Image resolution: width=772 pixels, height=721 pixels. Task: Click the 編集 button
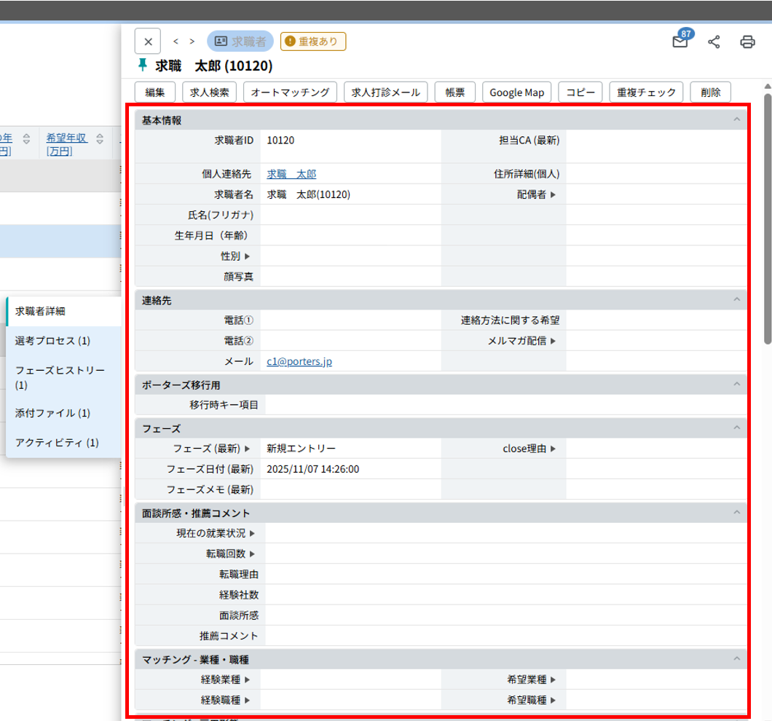(x=155, y=92)
